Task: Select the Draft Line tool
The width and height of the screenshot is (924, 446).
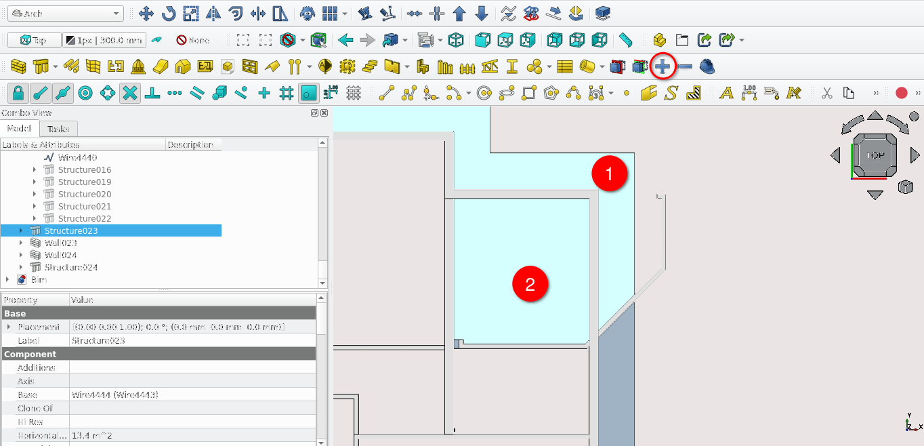Action: coord(387,93)
